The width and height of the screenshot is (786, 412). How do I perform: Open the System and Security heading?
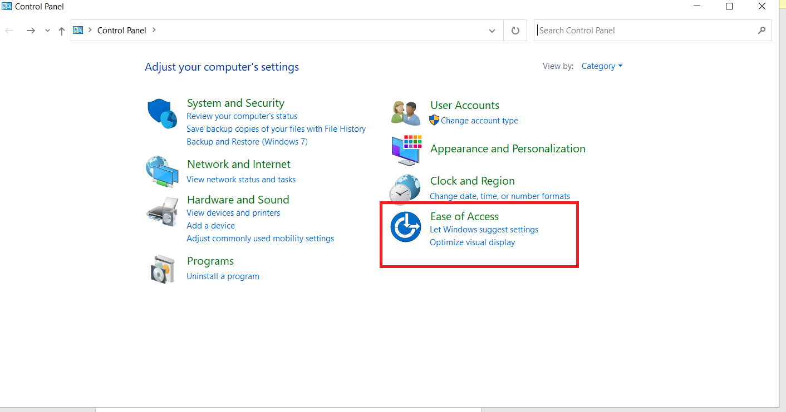click(x=235, y=103)
